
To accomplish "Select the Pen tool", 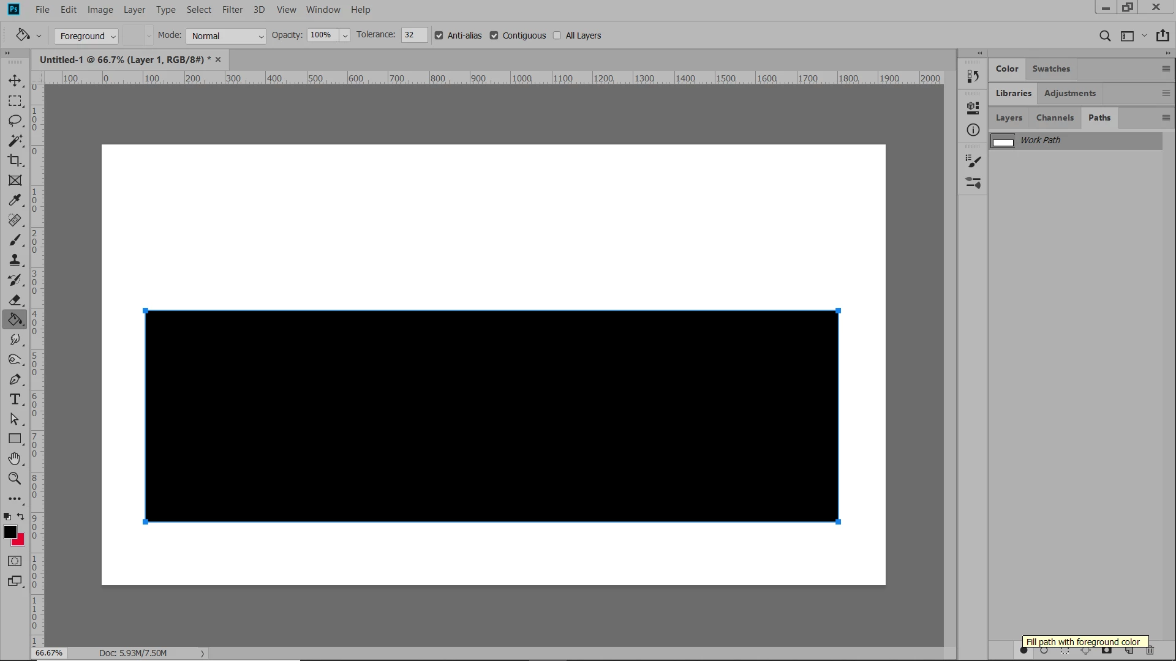I will tap(15, 379).
